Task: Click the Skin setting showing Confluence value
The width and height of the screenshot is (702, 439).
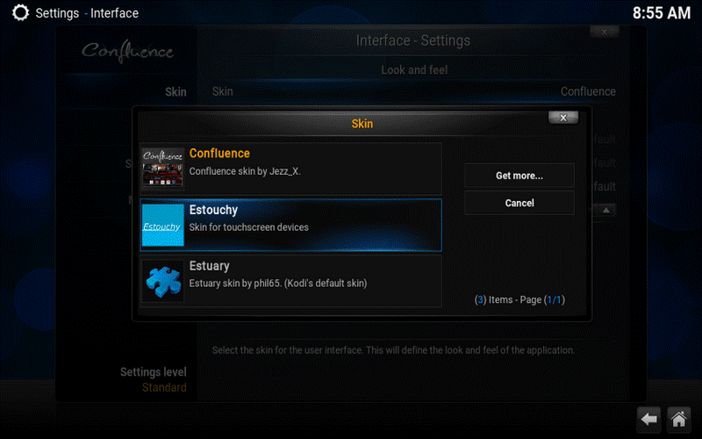Action: [x=413, y=91]
